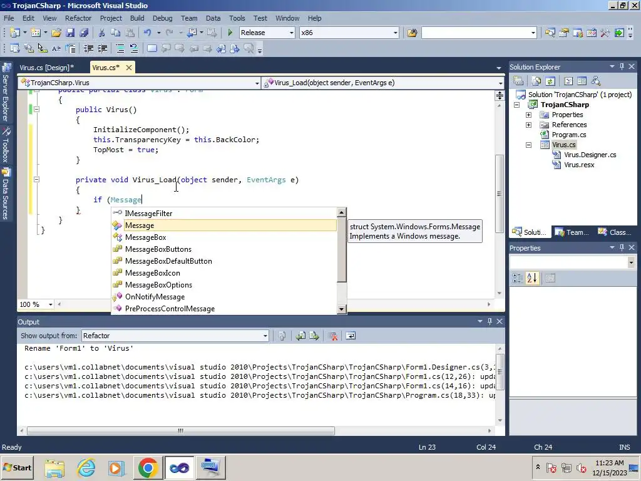
Task: Click View Class Diagram icon in Solution Explorer
Action: [x=596, y=81]
